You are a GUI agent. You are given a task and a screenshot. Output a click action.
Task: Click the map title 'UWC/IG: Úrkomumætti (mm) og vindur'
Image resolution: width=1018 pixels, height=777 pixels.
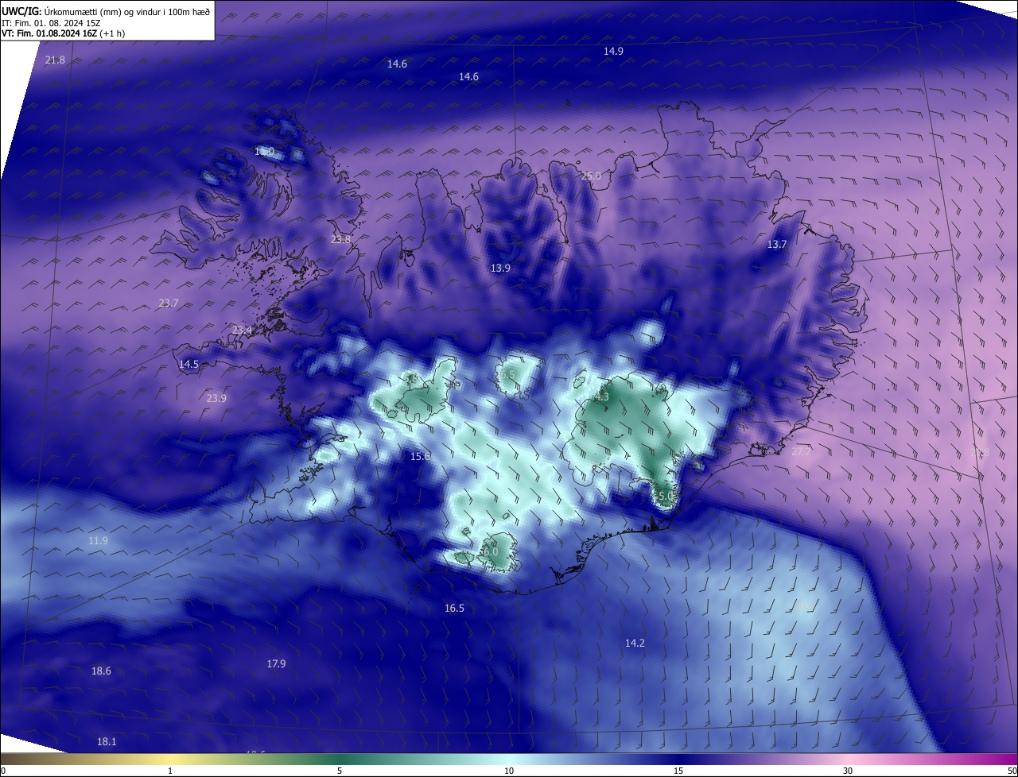[106, 11]
